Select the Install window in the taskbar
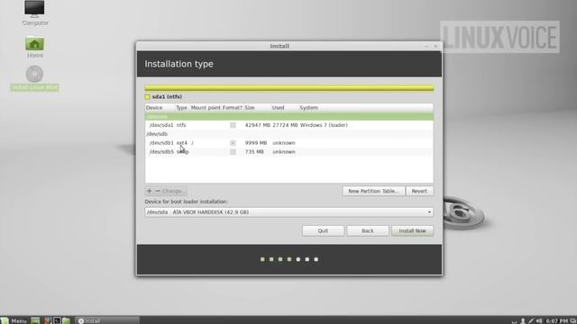The height and width of the screenshot is (324, 577). point(107,320)
